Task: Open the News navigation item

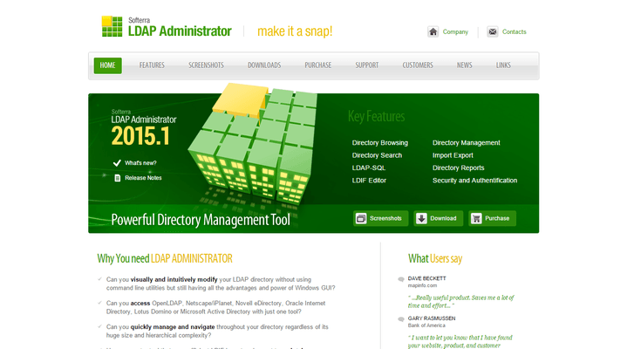Action: pos(464,65)
